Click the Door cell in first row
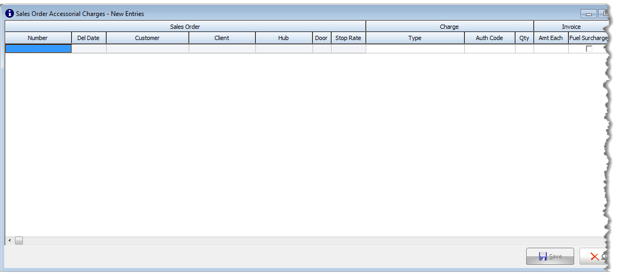 pyautogui.click(x=322, y=49)
